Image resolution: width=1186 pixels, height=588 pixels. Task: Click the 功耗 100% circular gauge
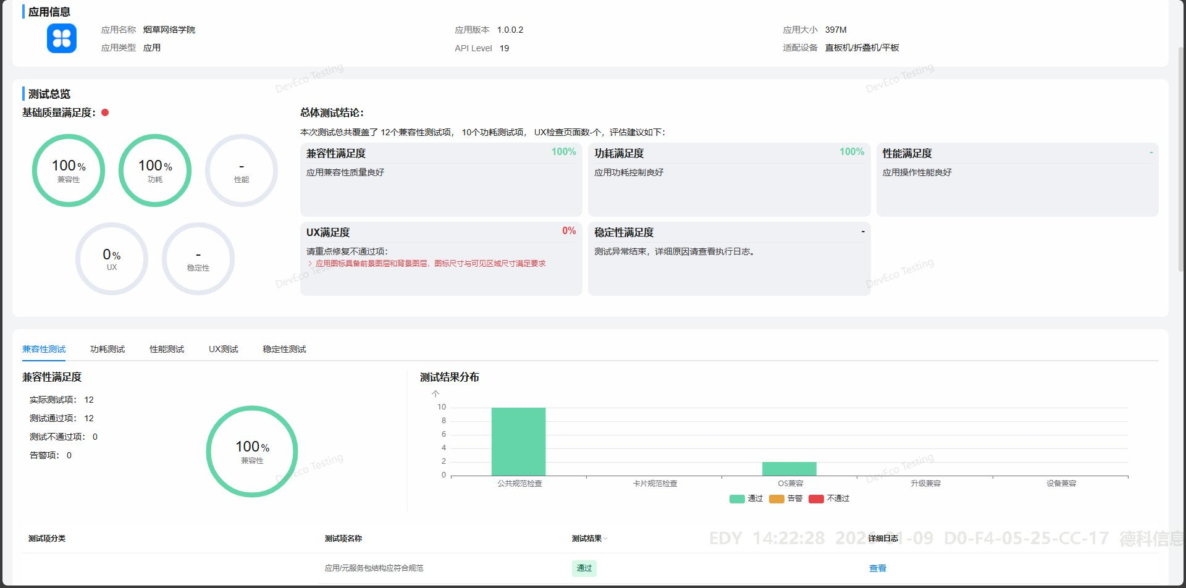pos(155,170)
